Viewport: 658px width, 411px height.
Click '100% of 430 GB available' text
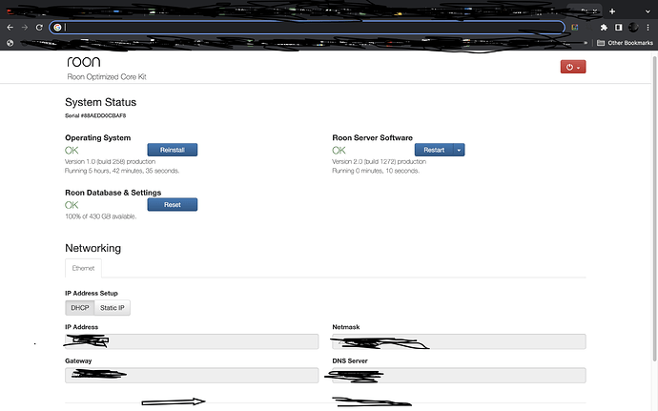pyautogui.click(x=101, y=216)
